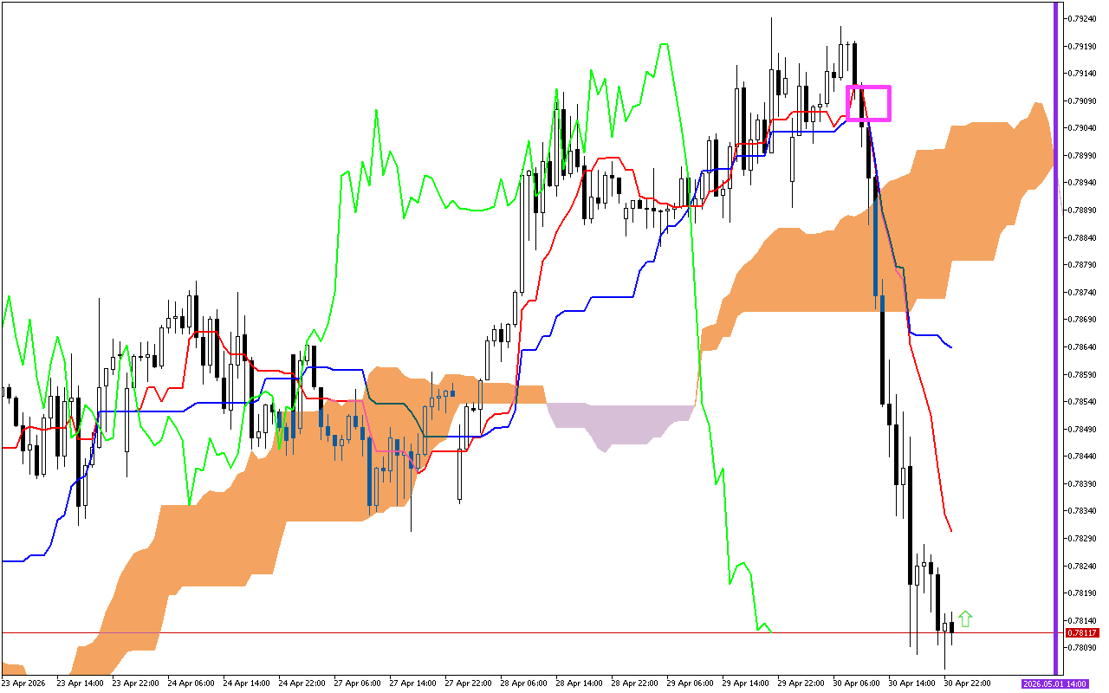Click the red 0.78117 price tag
This screenshot has height=693, width=1109.
(1080, 633)
